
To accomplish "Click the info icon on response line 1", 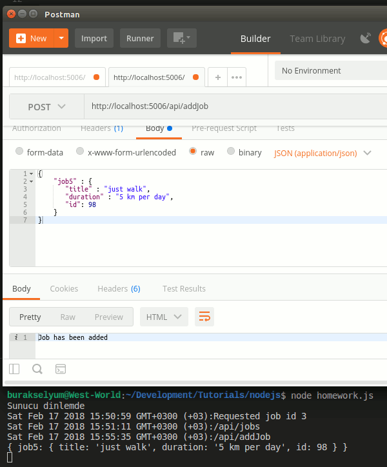I will point(16,337).
